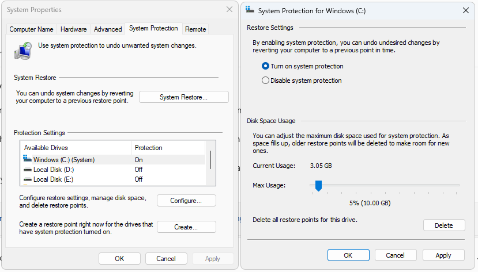Click Cancel in System Properties window
This screenshot has width=478, height=272.
166,259
